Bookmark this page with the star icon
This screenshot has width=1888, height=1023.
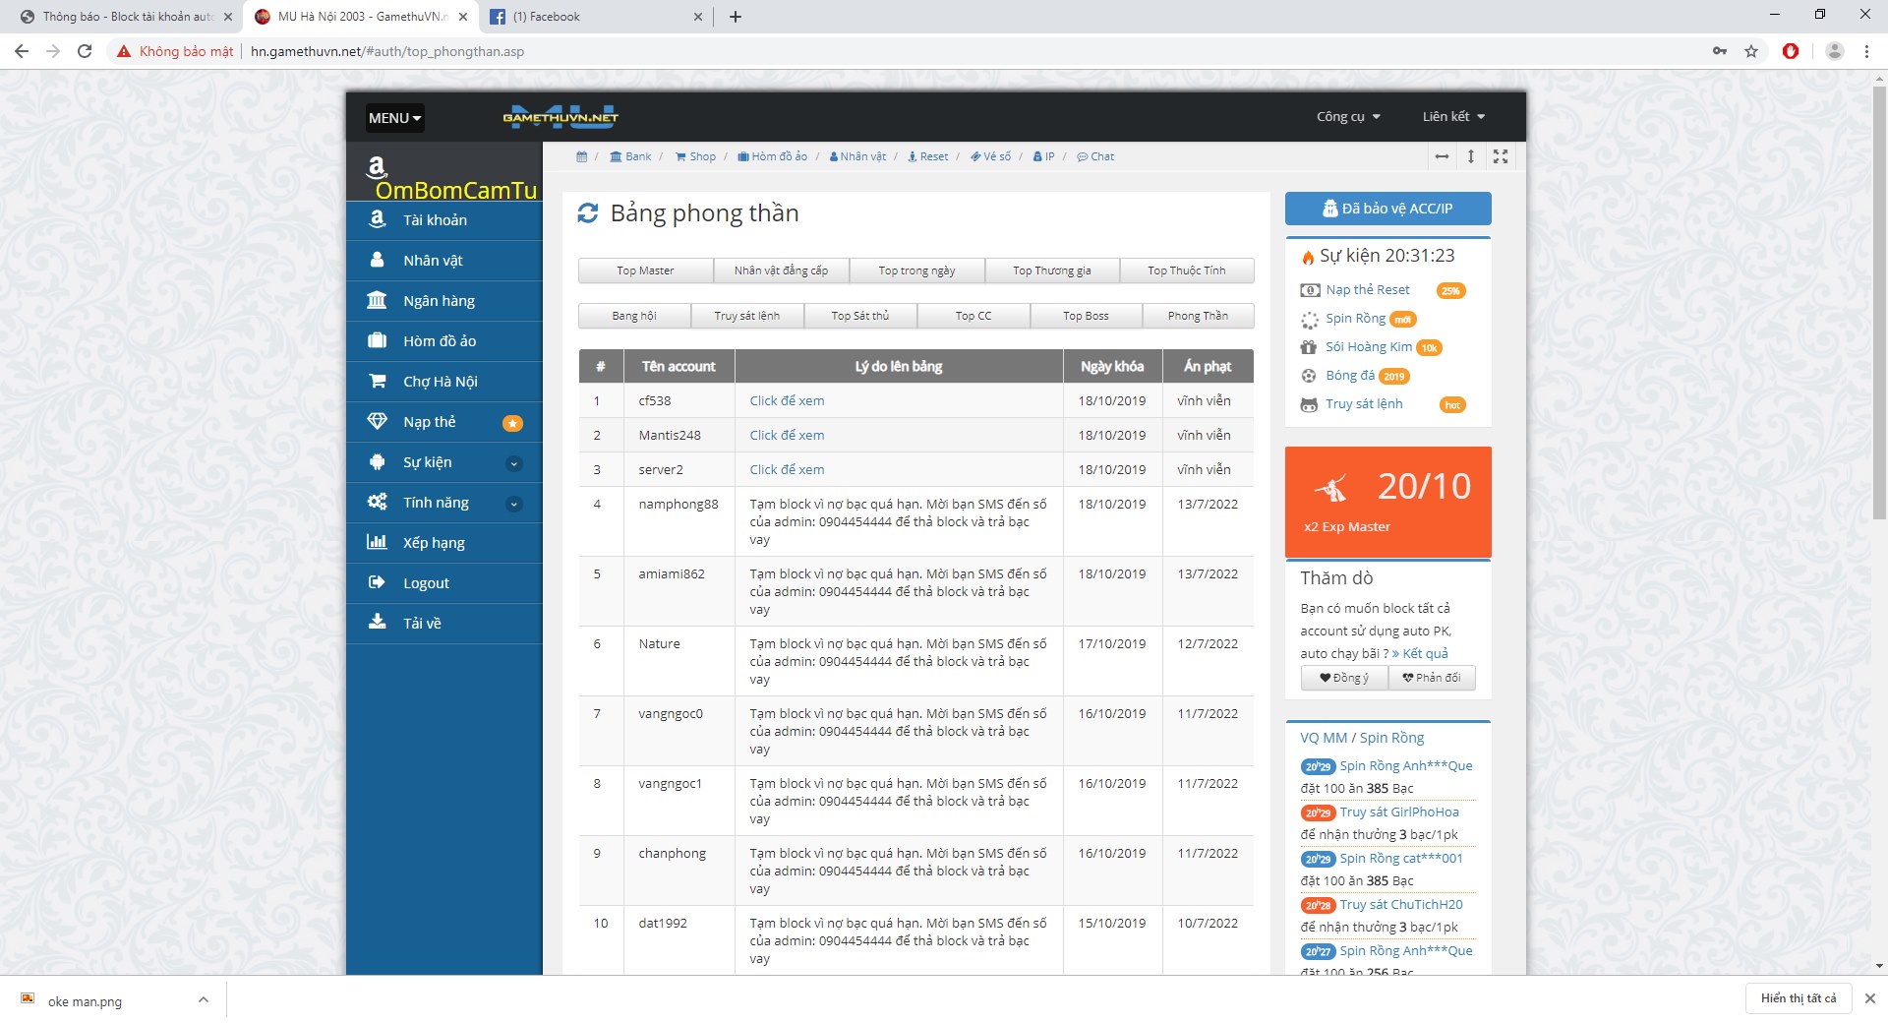(x=1751, y=51)
